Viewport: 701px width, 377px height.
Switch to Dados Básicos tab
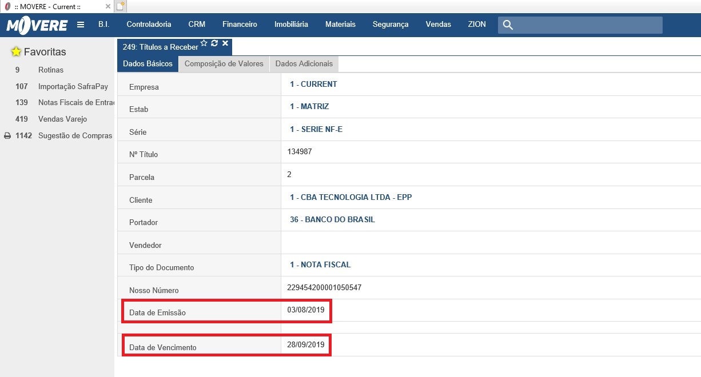point(148,64)
